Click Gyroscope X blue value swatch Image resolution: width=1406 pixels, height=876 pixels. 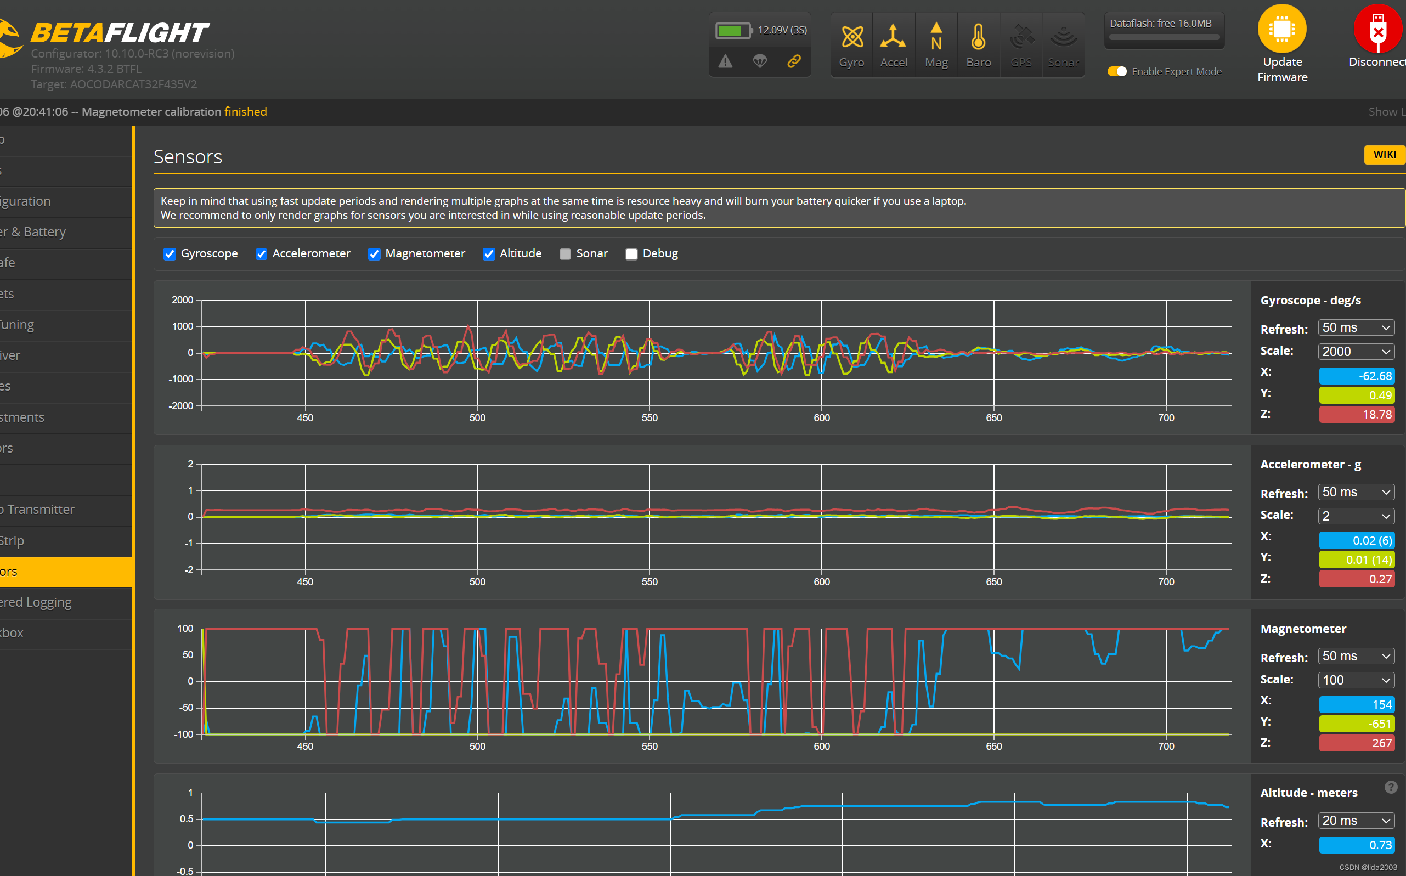pos(1356,376)
